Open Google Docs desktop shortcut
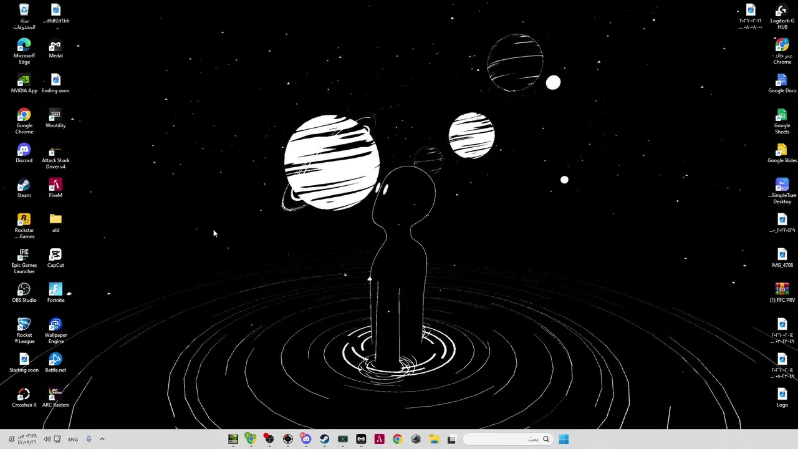Screen dimensions: 798x449 coord(782,84)
